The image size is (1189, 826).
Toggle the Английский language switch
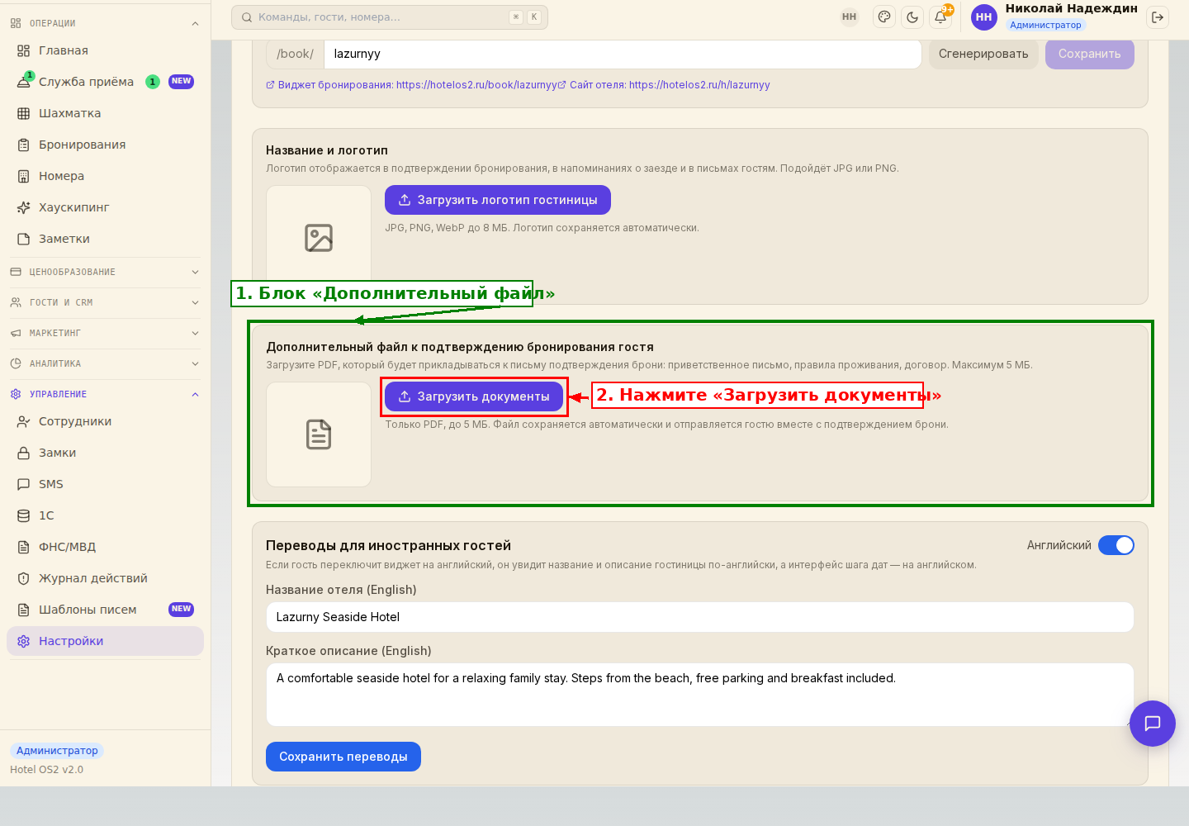1116,545
